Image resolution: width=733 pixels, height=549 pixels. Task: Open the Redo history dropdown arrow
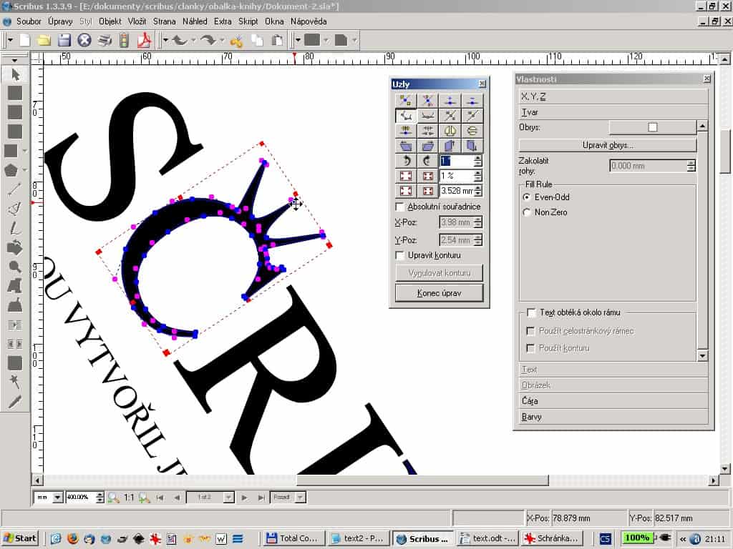click(222, 41)
